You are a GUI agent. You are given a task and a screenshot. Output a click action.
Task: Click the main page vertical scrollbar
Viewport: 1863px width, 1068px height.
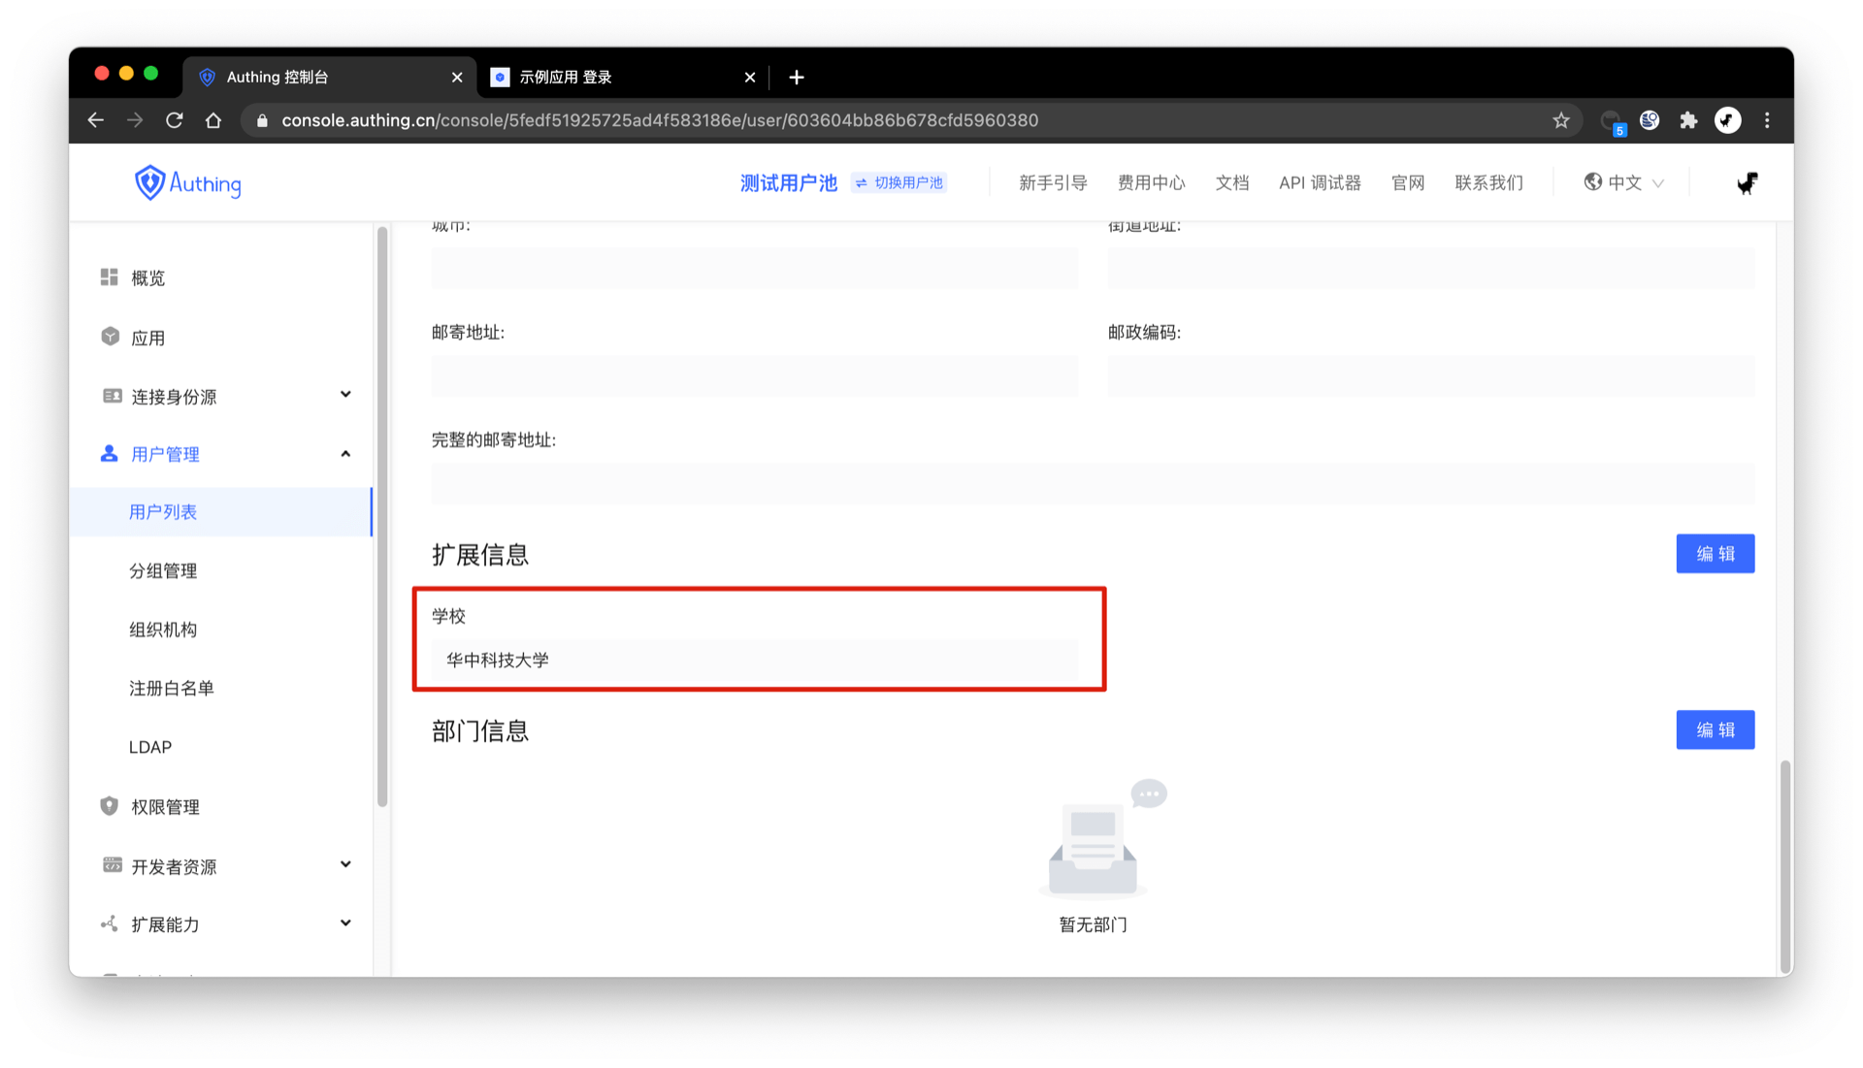1784,866
